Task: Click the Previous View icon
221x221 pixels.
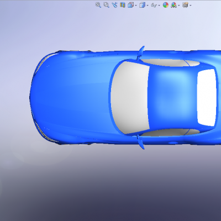Action: coord(114,5)
